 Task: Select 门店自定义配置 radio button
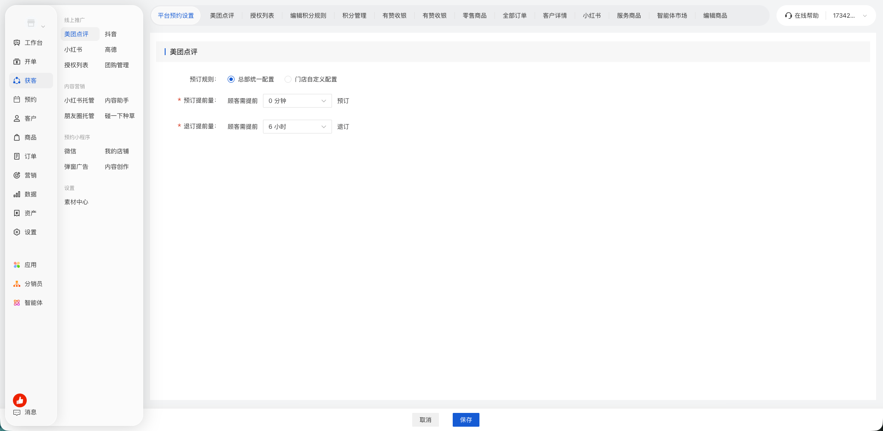tap(288, 79)
